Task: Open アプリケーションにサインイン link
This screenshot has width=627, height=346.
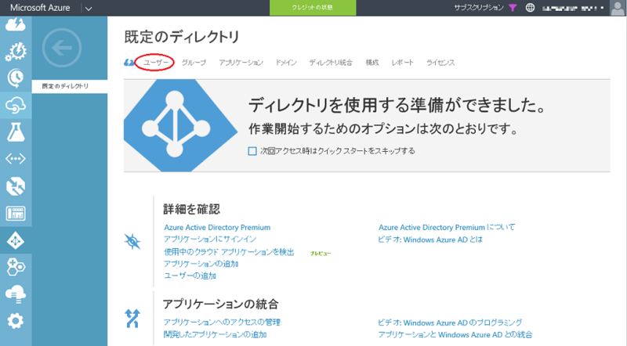Action: pos(210,239)
